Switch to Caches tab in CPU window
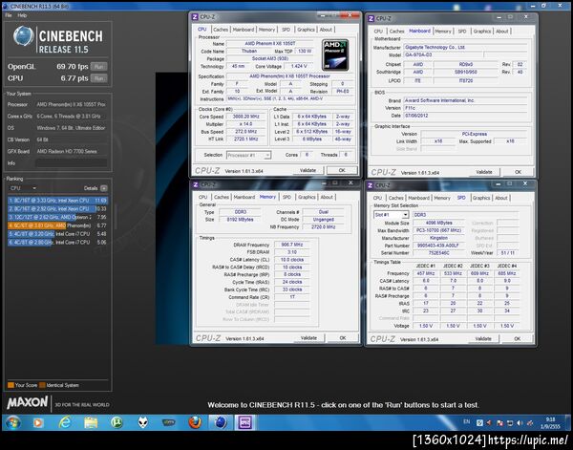Image resolution: width=573 pixels, height=450 pixels. pos(221,30)
